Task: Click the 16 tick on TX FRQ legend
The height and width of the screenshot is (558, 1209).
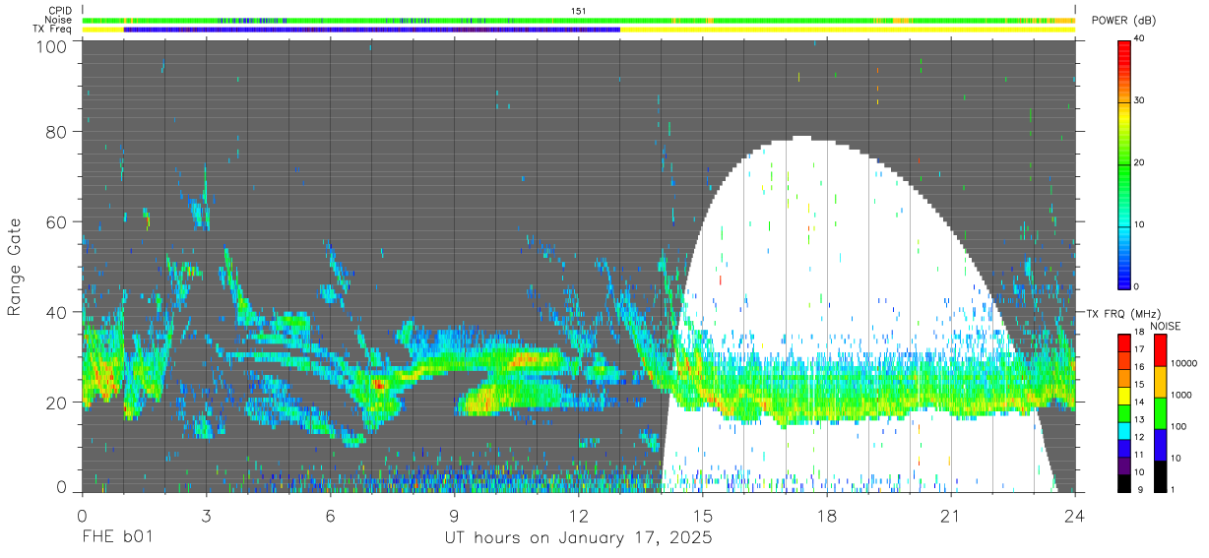Action: (x=1139, y=366)
